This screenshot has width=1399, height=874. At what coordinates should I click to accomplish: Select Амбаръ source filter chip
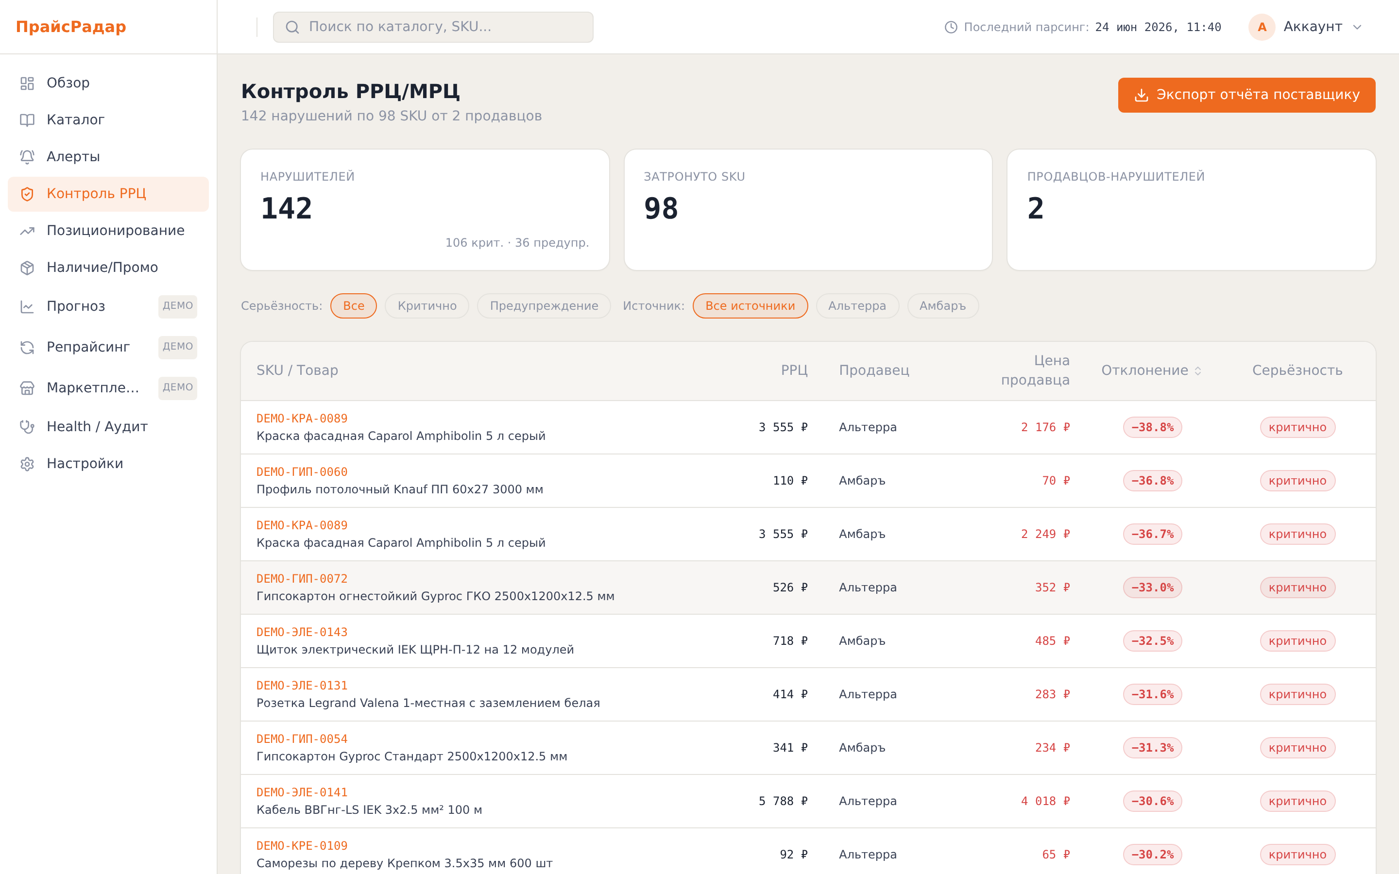tap(942, 306)
